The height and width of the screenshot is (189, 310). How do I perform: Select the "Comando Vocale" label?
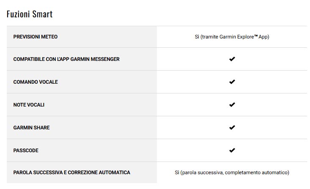(36, 82)
